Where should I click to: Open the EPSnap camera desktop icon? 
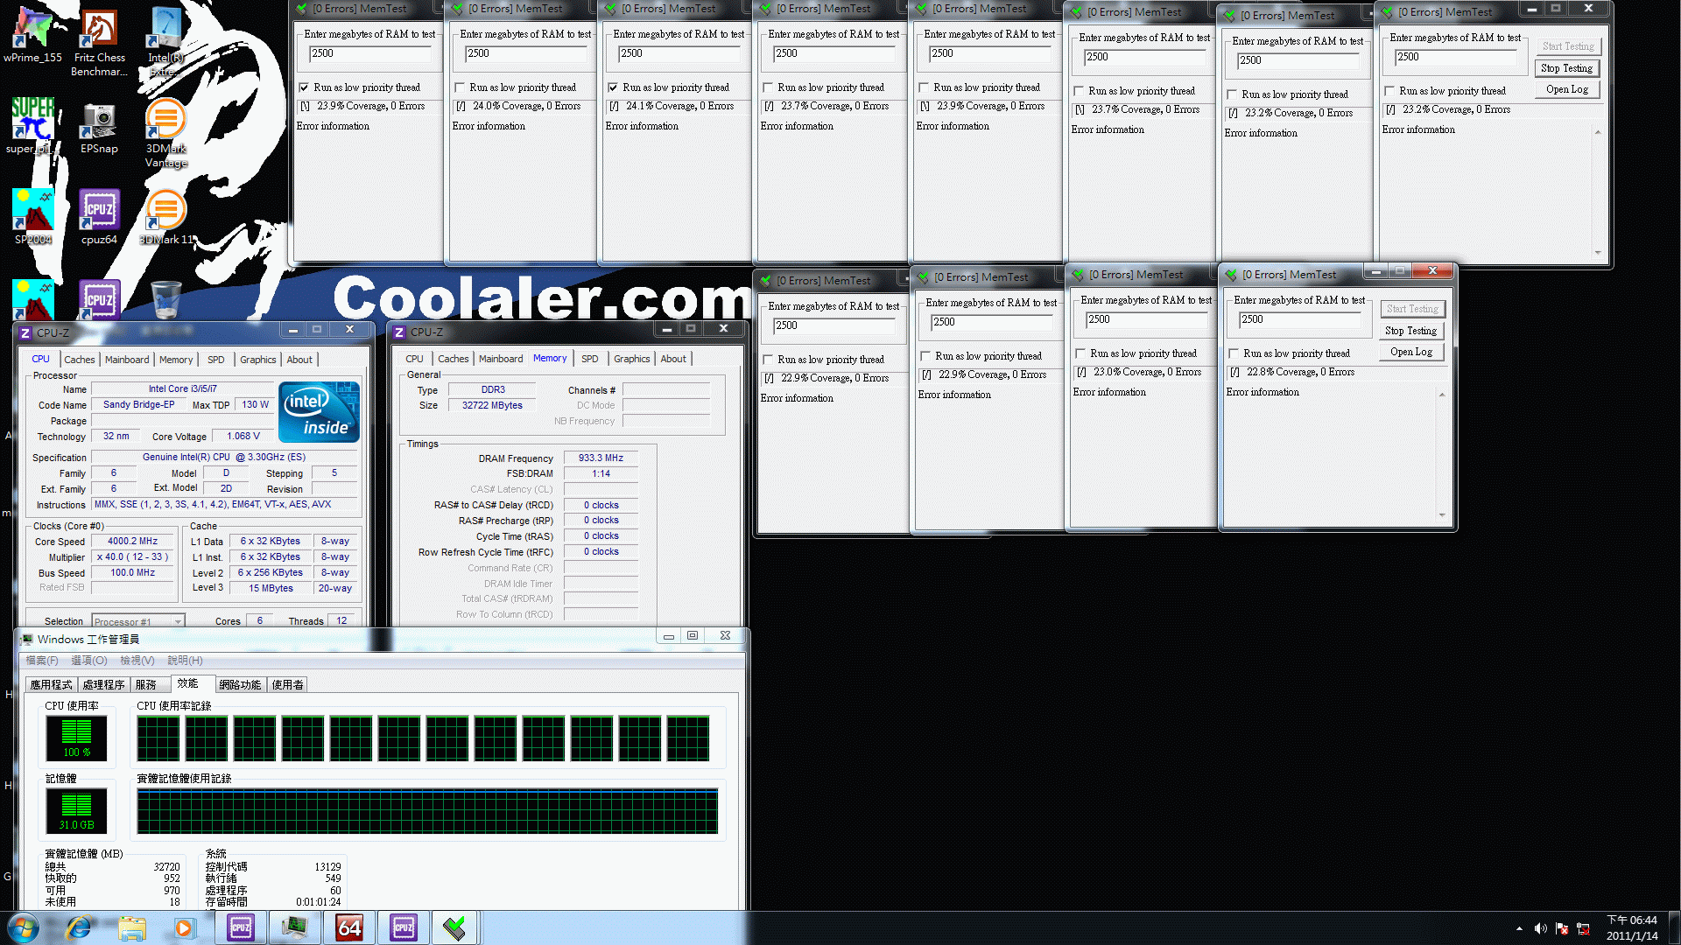(99, 128)
